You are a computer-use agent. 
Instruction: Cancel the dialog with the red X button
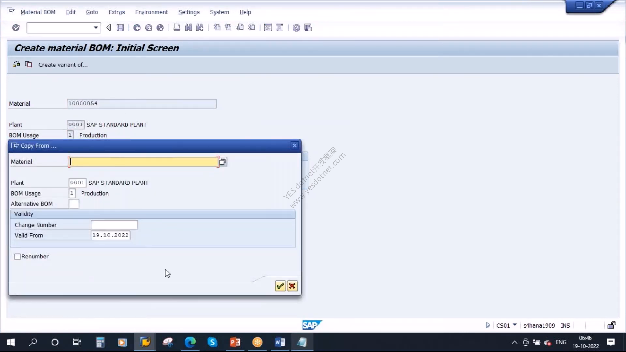[292, 286]
